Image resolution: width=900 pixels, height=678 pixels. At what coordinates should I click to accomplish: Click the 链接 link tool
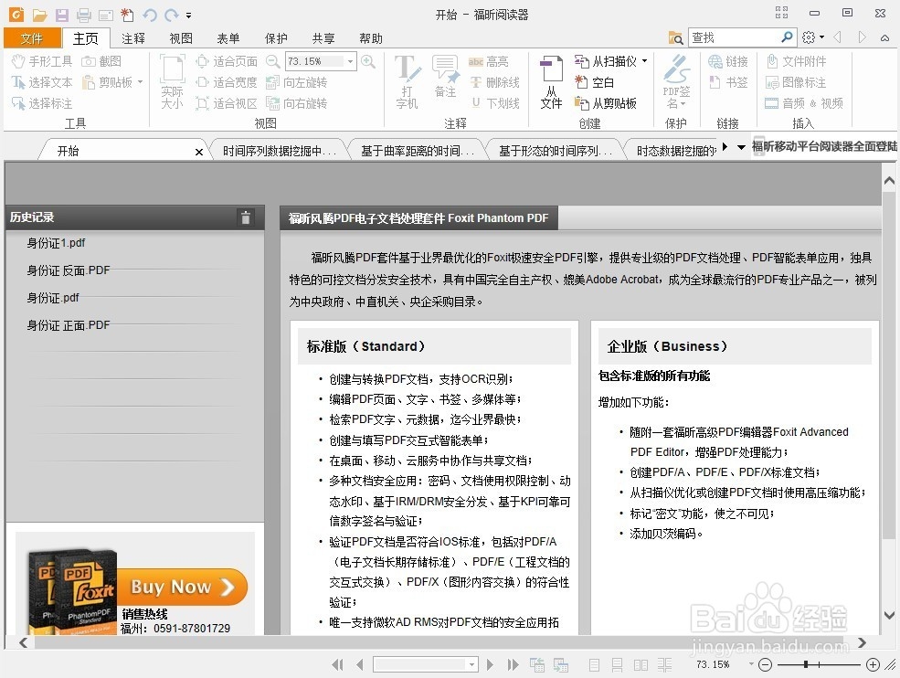coord(728,61)
